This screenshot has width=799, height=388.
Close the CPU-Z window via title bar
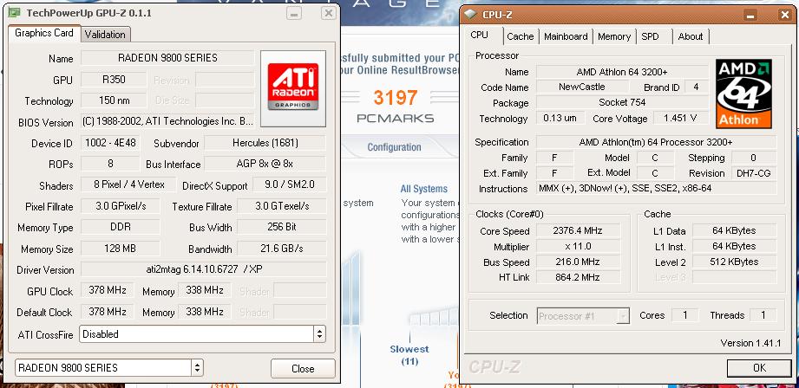785,16
